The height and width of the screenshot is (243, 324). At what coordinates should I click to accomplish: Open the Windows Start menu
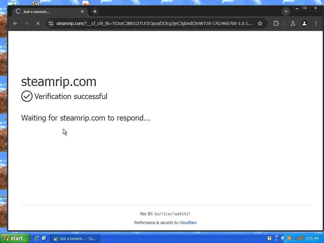point(15,239)
